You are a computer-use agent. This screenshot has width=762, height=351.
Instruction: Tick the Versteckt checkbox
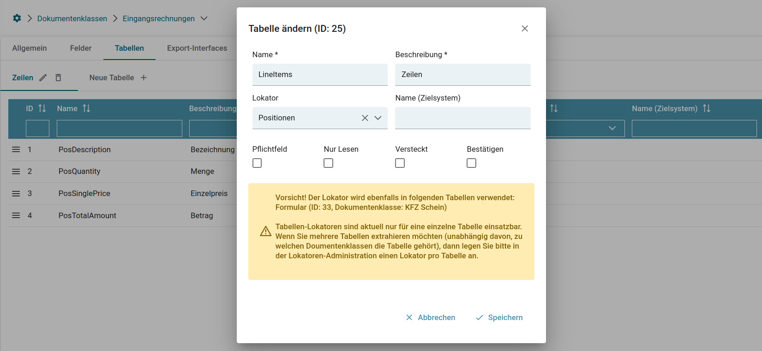400,163
